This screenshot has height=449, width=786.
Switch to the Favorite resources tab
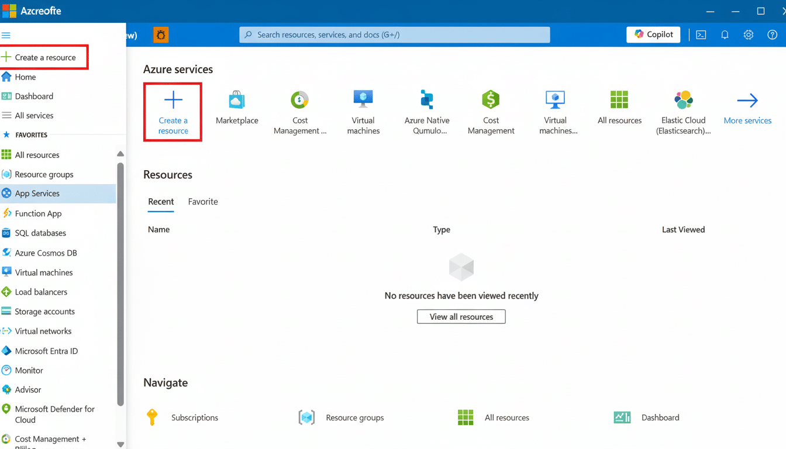click(x=202, y=201)
